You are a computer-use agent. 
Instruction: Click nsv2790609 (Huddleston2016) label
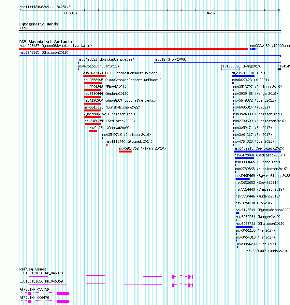tap(259, 121)
